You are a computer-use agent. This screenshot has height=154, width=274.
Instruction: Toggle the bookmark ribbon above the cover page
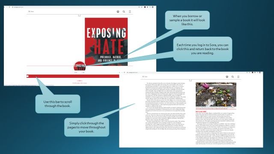[x=79, y=15]
